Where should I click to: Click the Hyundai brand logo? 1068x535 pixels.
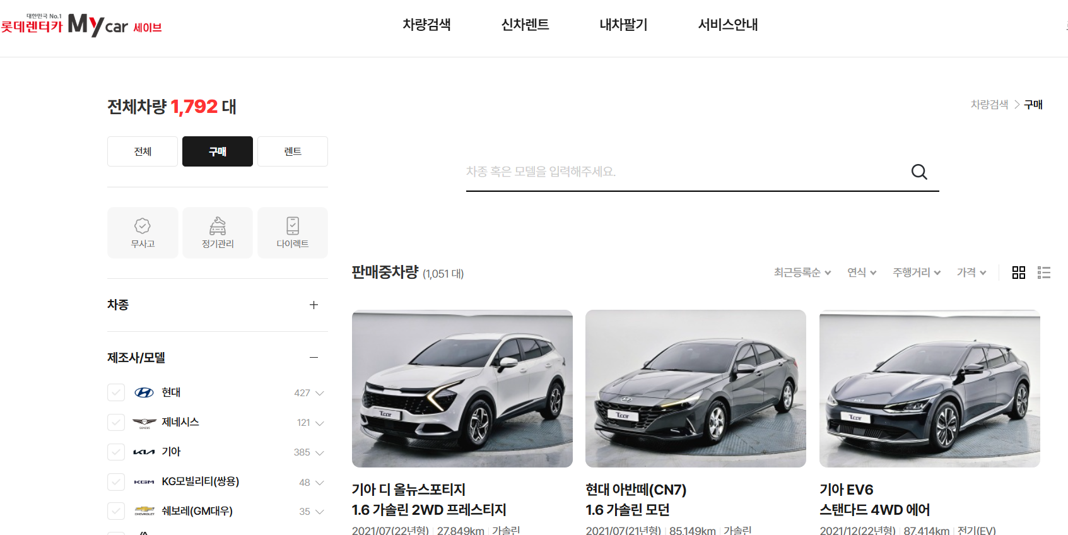(144, 392)
